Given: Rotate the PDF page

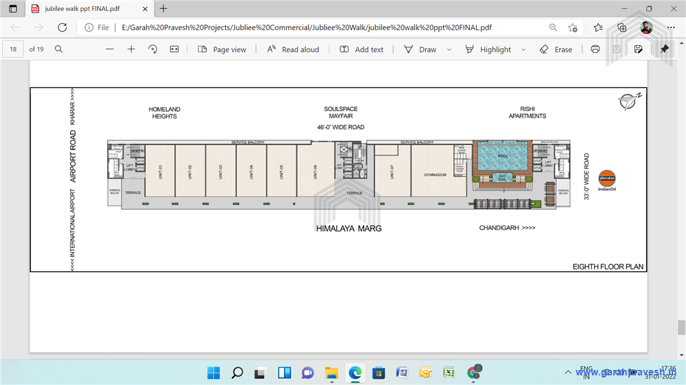Looking at the screenshot, I should pyautogui.click(x=152, y=49).
